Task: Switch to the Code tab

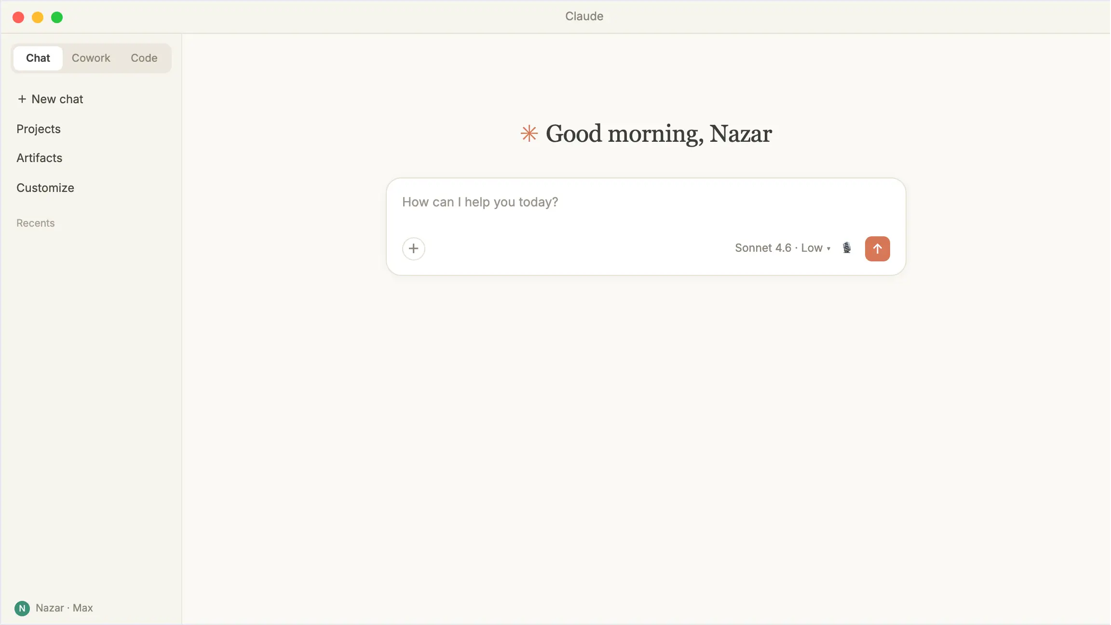Action: (x=144, y=58)
